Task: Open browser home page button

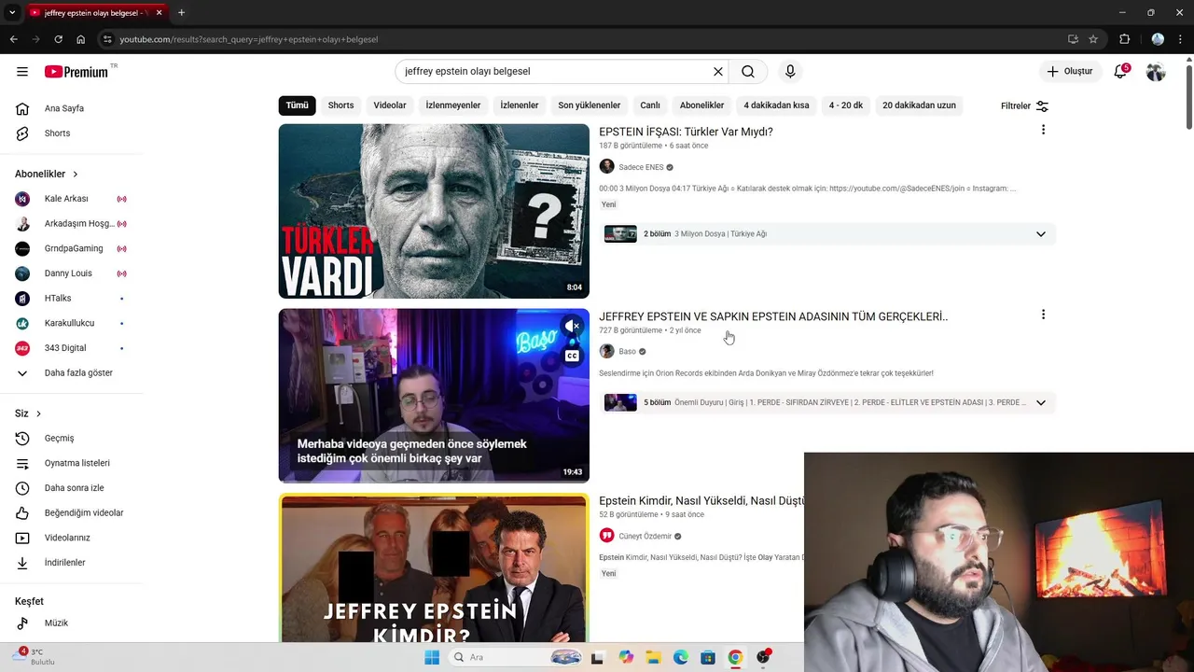Action: 80,39
